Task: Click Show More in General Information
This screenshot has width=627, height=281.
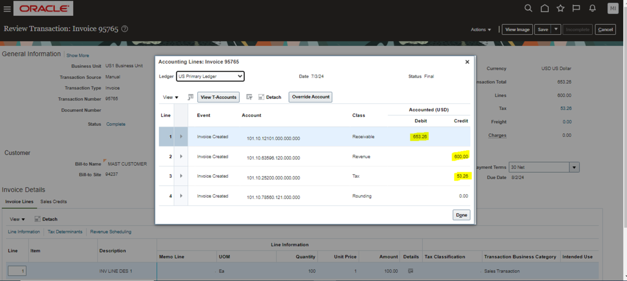Action: point(77,55)
